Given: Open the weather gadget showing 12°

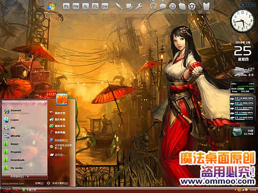Looking at the screenshot, I should (x=243, y=72).
